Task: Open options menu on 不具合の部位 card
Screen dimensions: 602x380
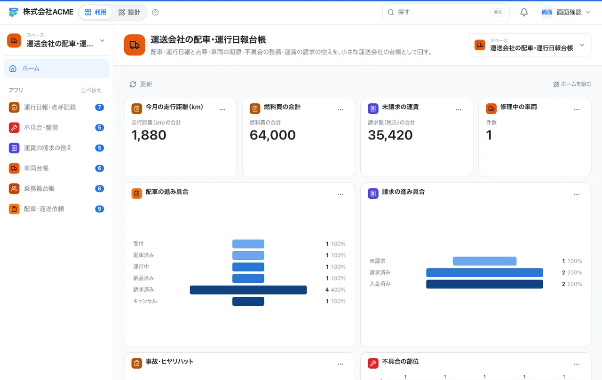Action: (x=577, y=364)
